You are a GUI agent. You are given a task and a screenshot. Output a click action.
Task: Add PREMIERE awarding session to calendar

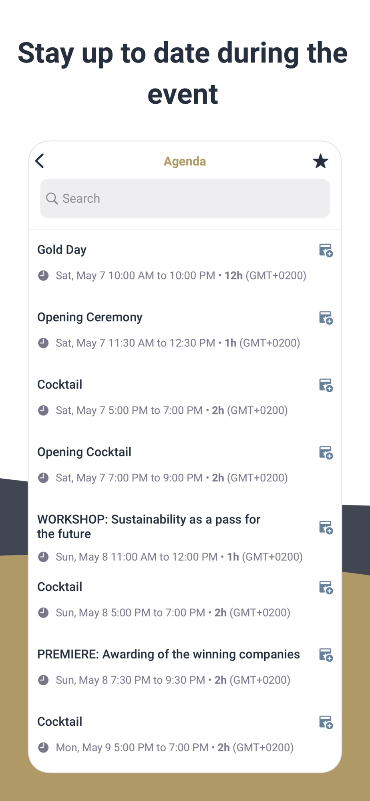click(326, 655)
